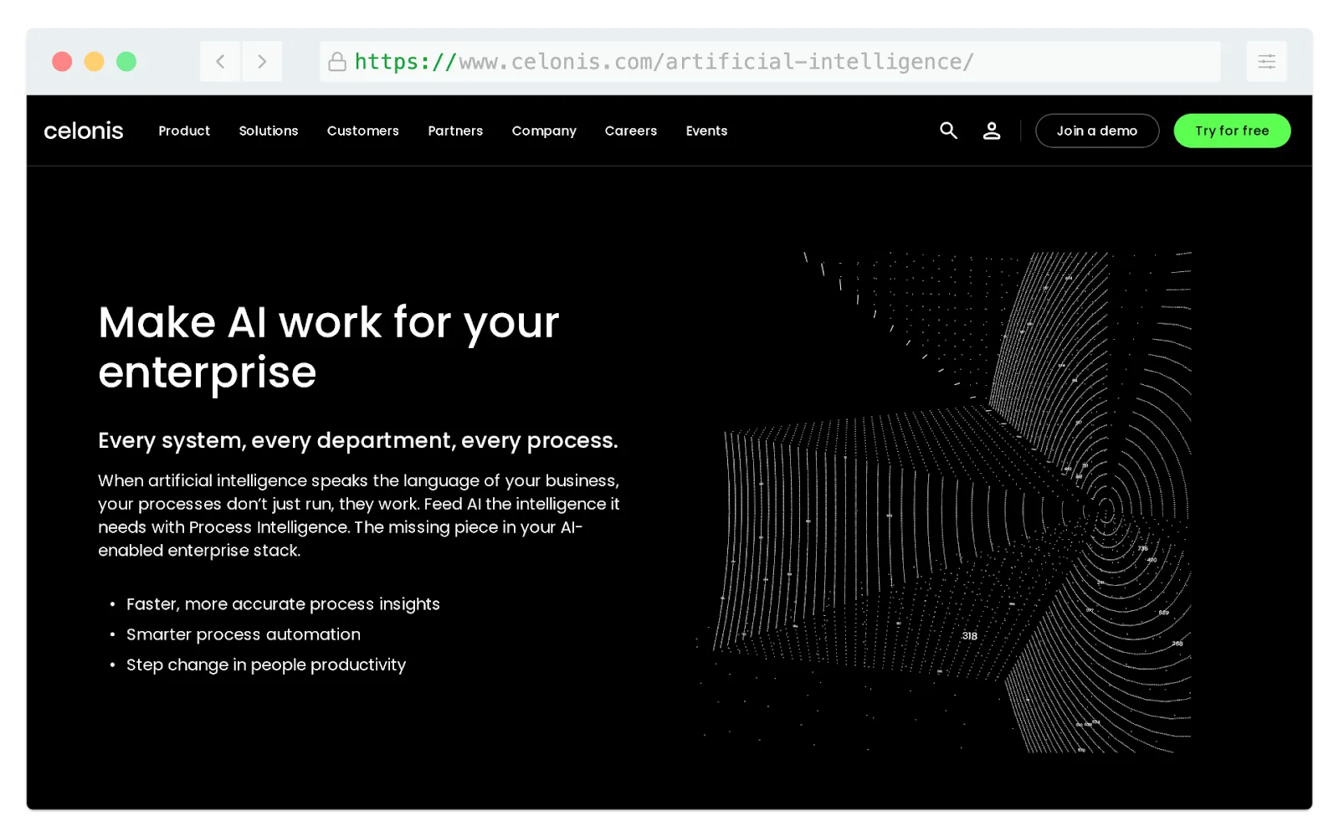Open the Events page link

(x=706, y=131)
